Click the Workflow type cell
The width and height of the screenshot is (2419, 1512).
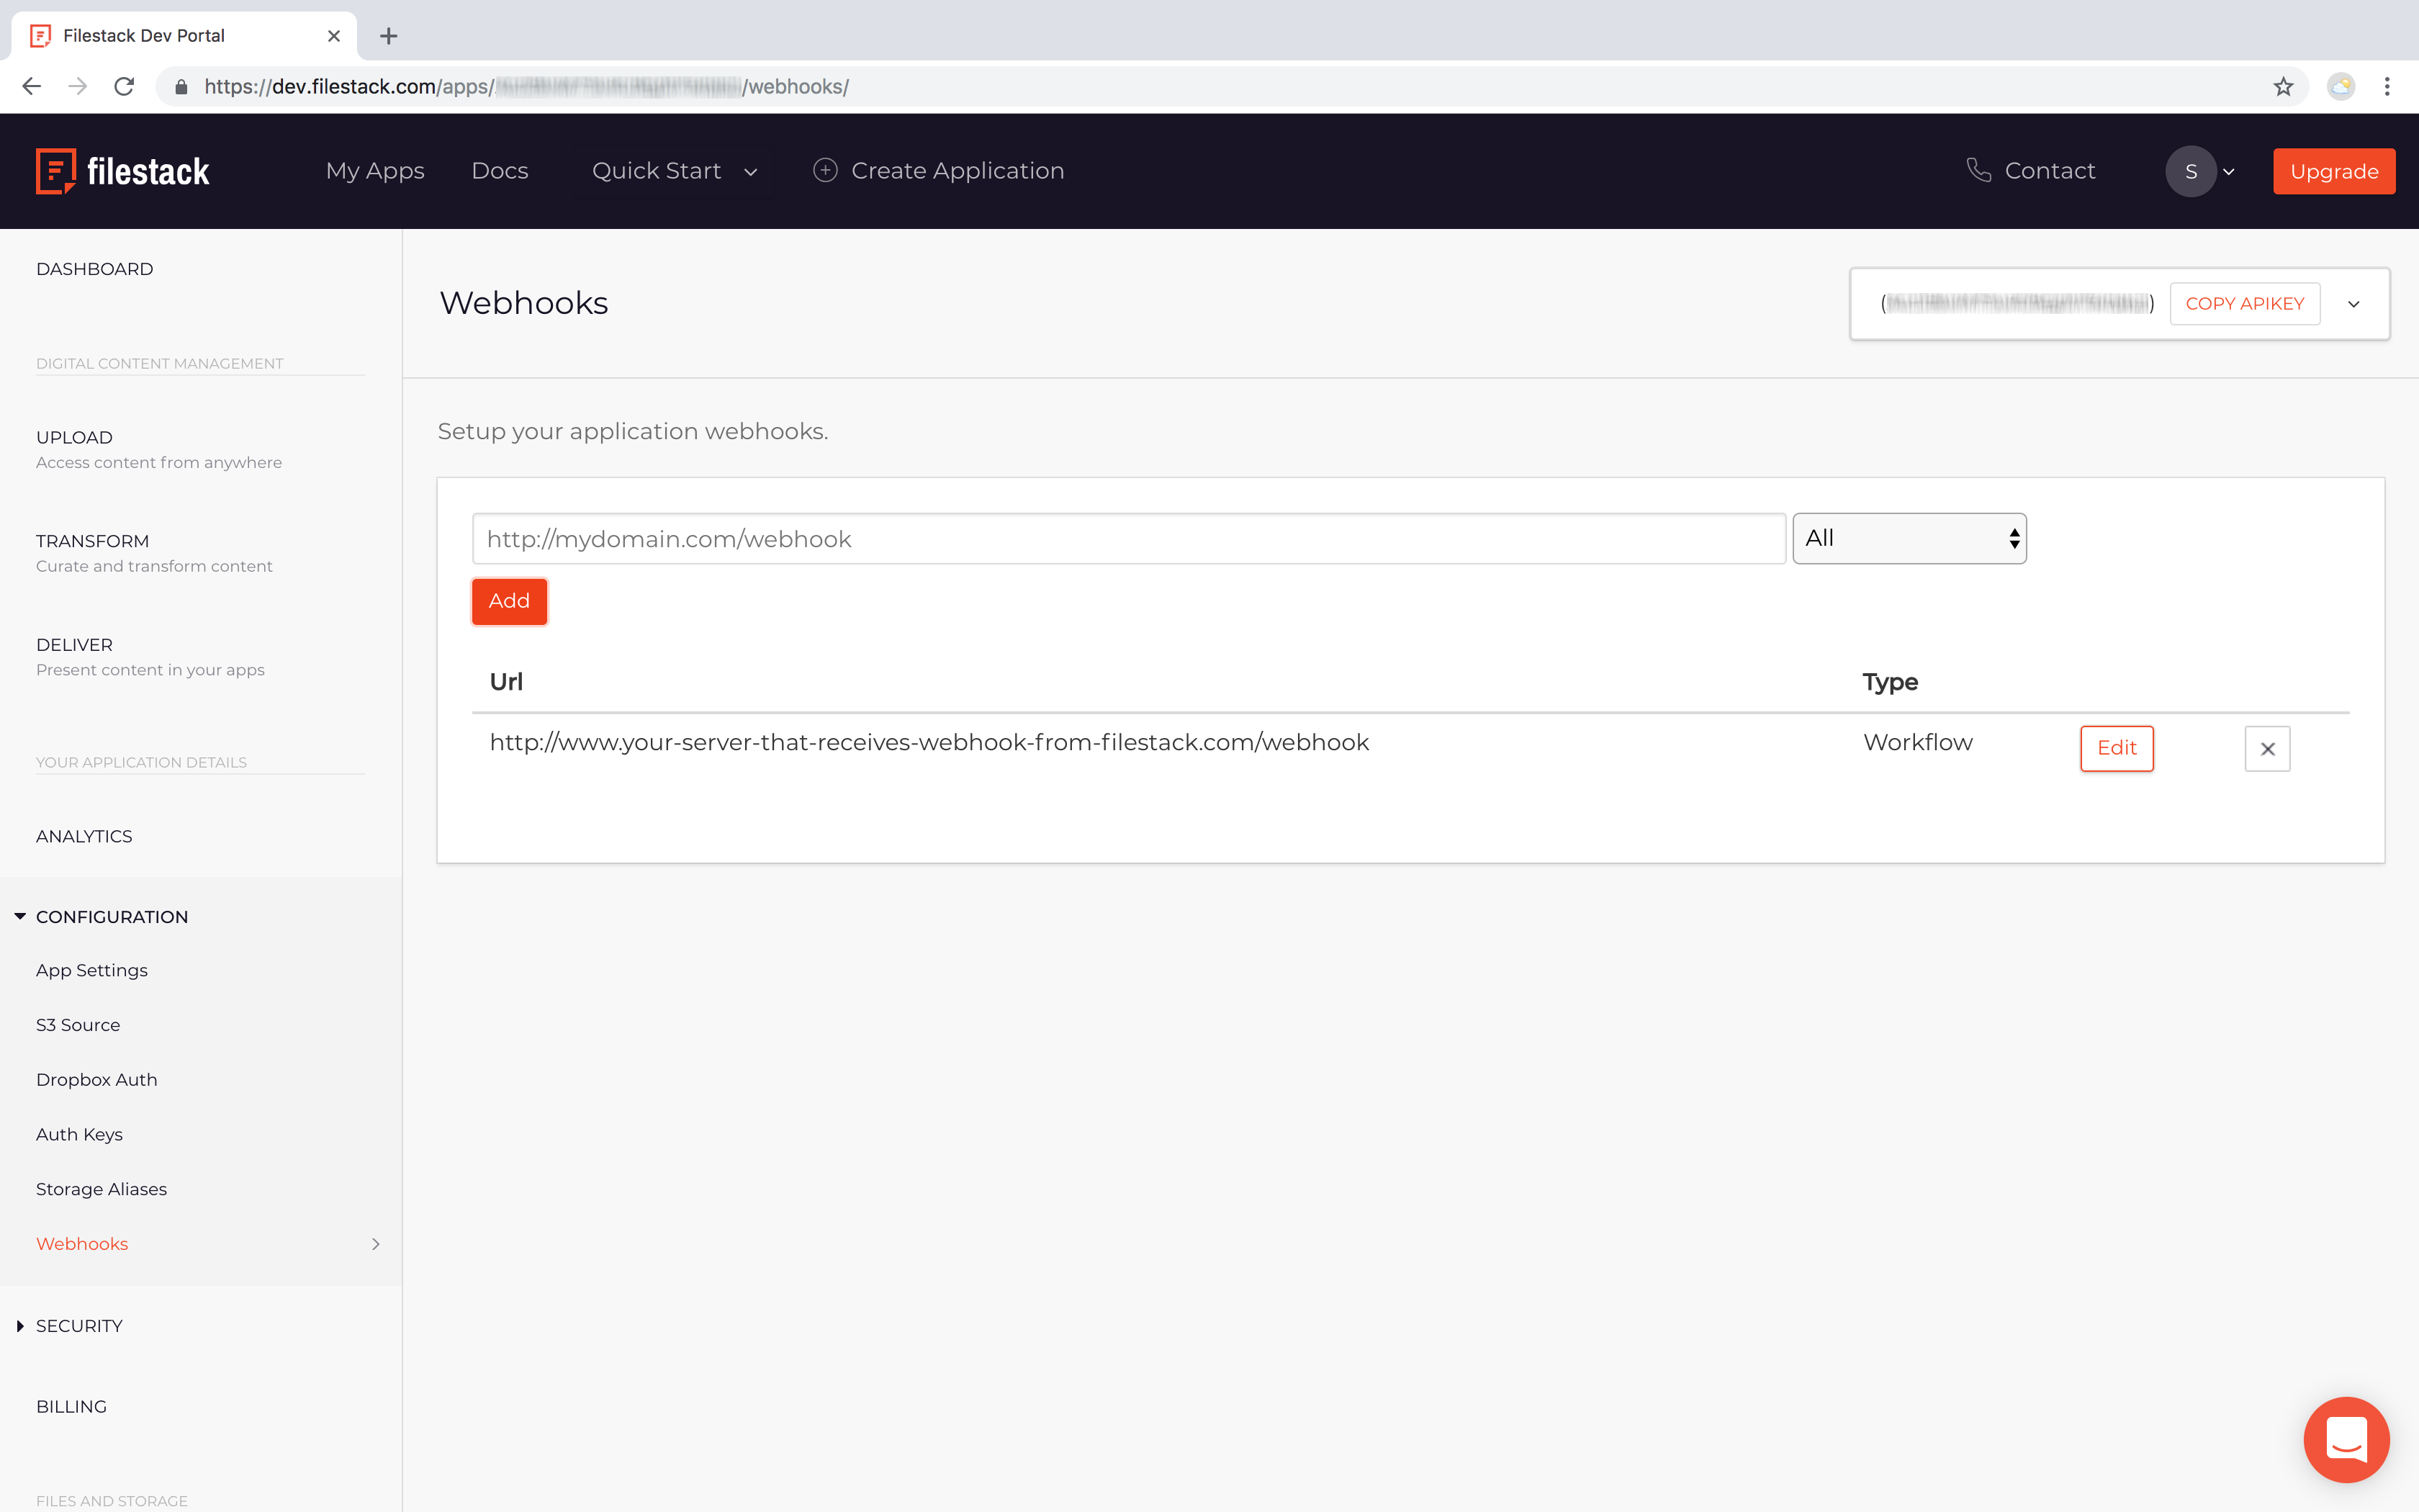pos(1917,742)
